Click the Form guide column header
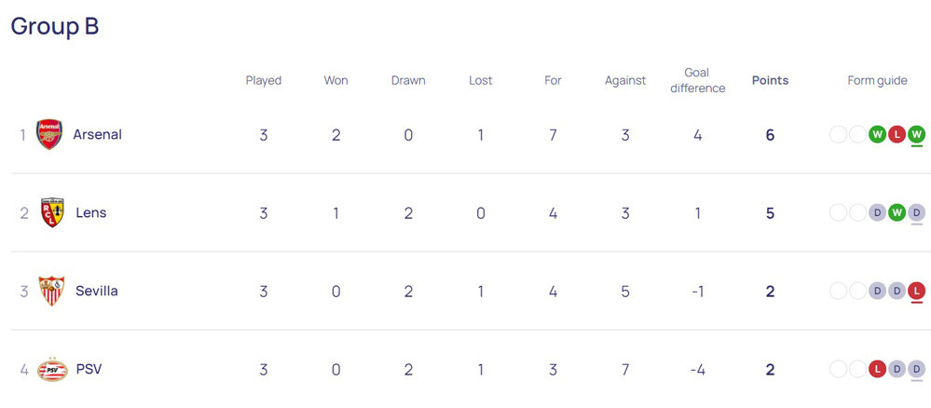Screen dimensions: 931x408 click(877, 80)
